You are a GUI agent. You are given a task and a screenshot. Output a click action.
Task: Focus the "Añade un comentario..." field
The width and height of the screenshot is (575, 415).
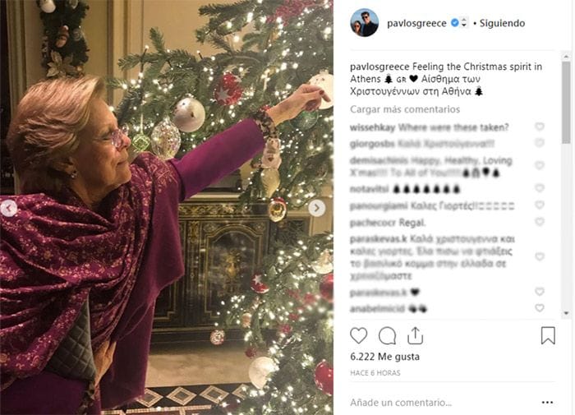click(x=435, y=402)
